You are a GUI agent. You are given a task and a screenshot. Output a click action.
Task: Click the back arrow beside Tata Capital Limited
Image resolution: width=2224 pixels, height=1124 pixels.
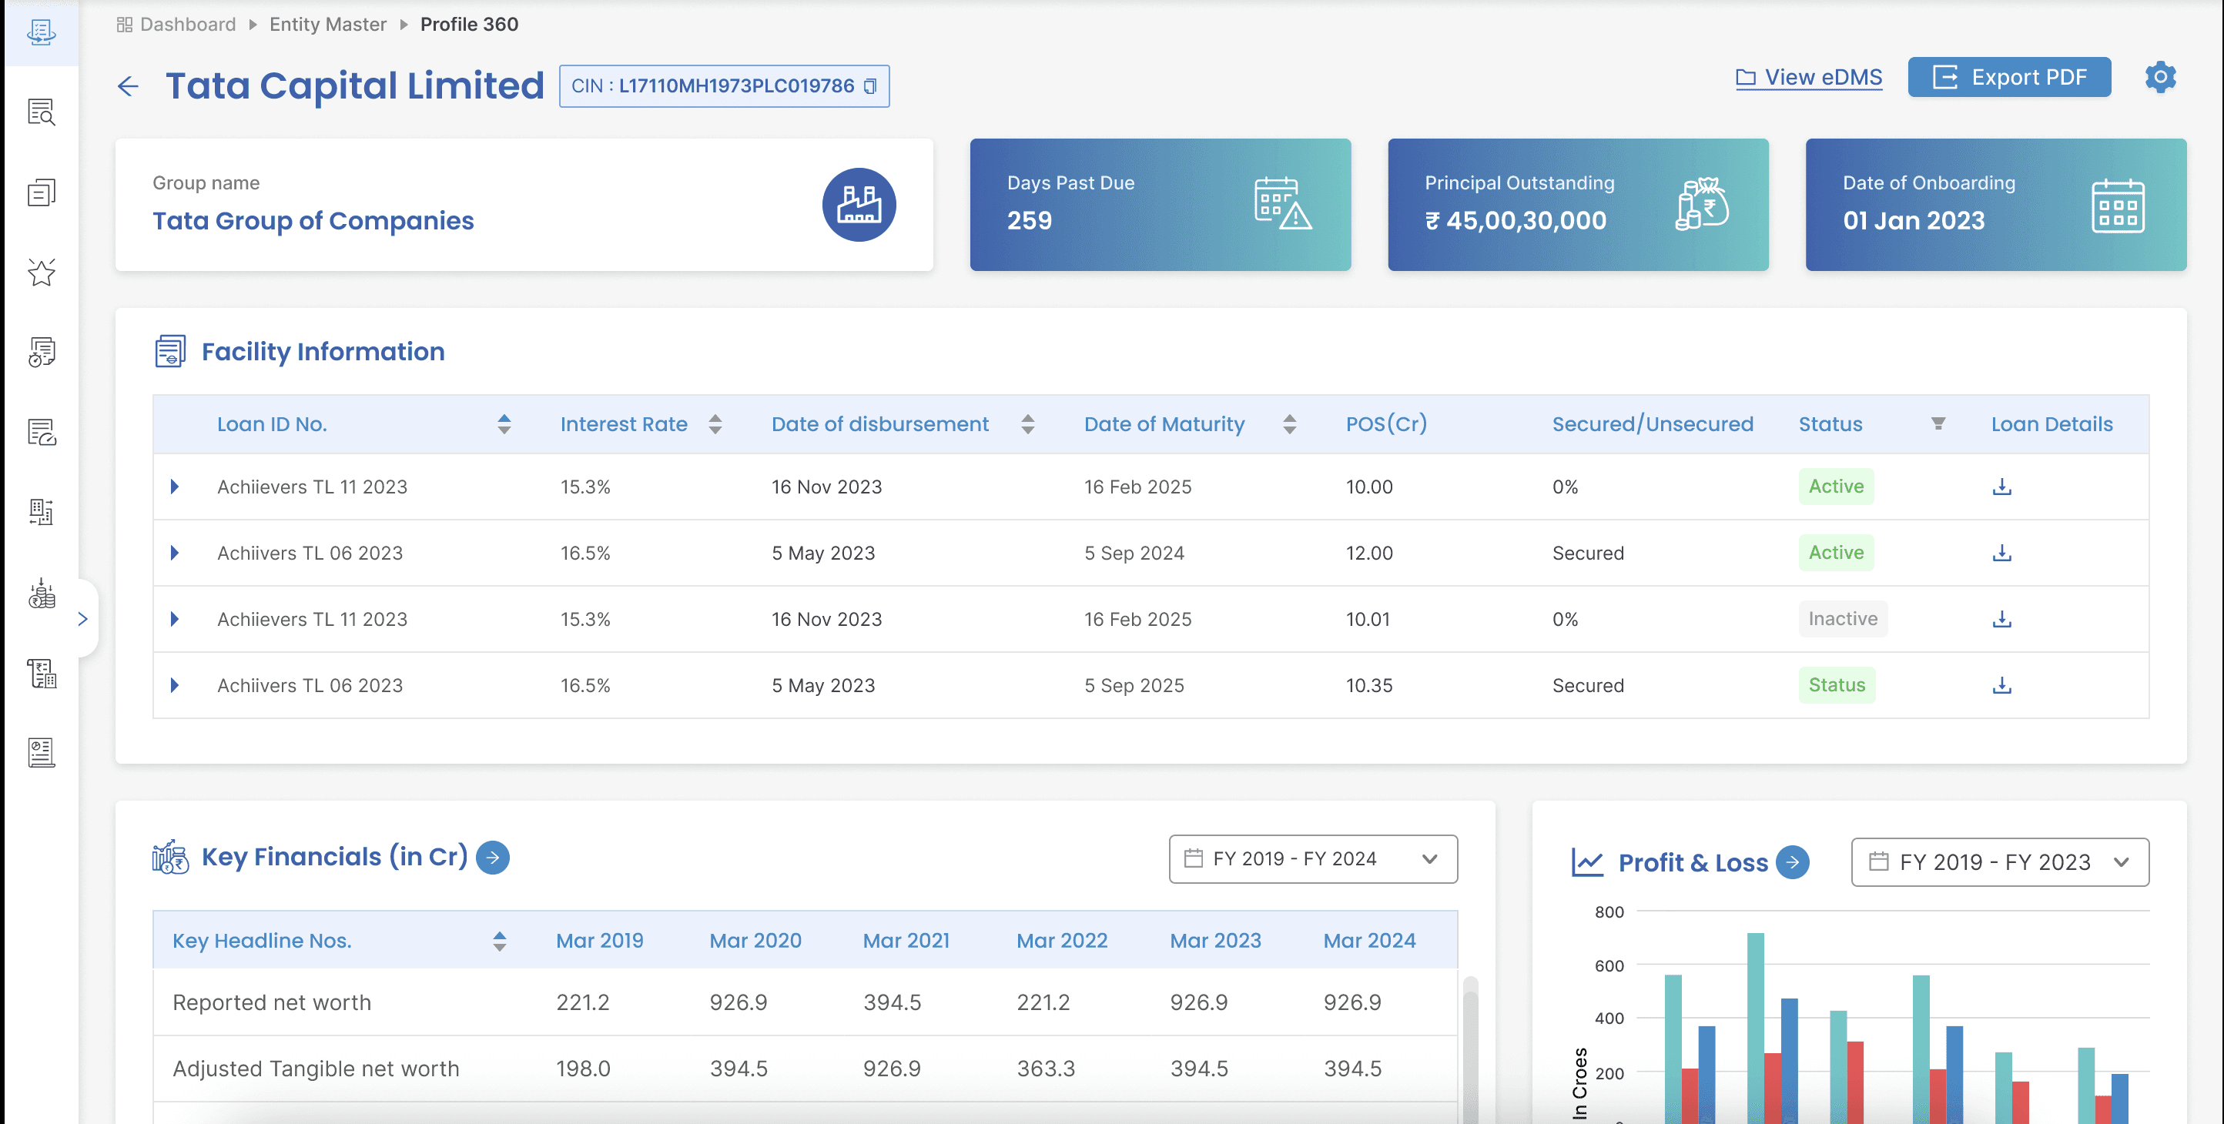128,86
